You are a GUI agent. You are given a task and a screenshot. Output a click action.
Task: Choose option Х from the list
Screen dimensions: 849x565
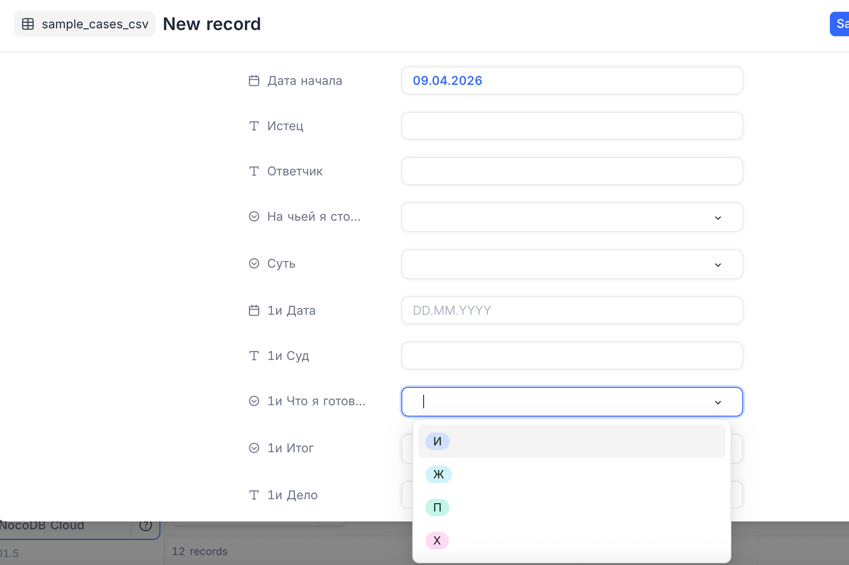pyautogui.click(x=571, y=541)
